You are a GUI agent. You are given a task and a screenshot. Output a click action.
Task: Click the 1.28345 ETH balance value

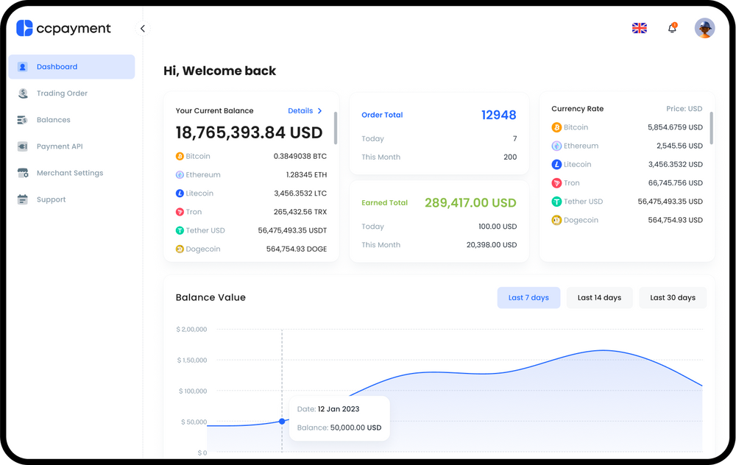(x=306, y=174)
